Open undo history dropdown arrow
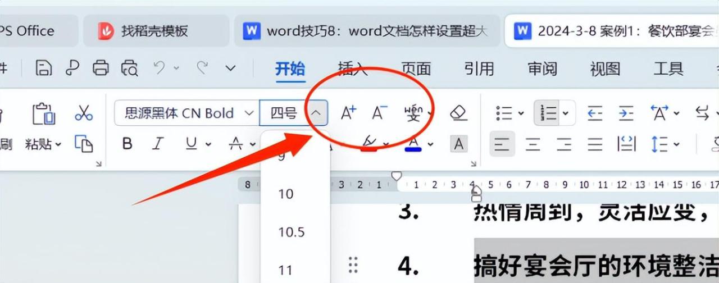The height and width of the screenshot is (283, 719). [x=176, y=68]
